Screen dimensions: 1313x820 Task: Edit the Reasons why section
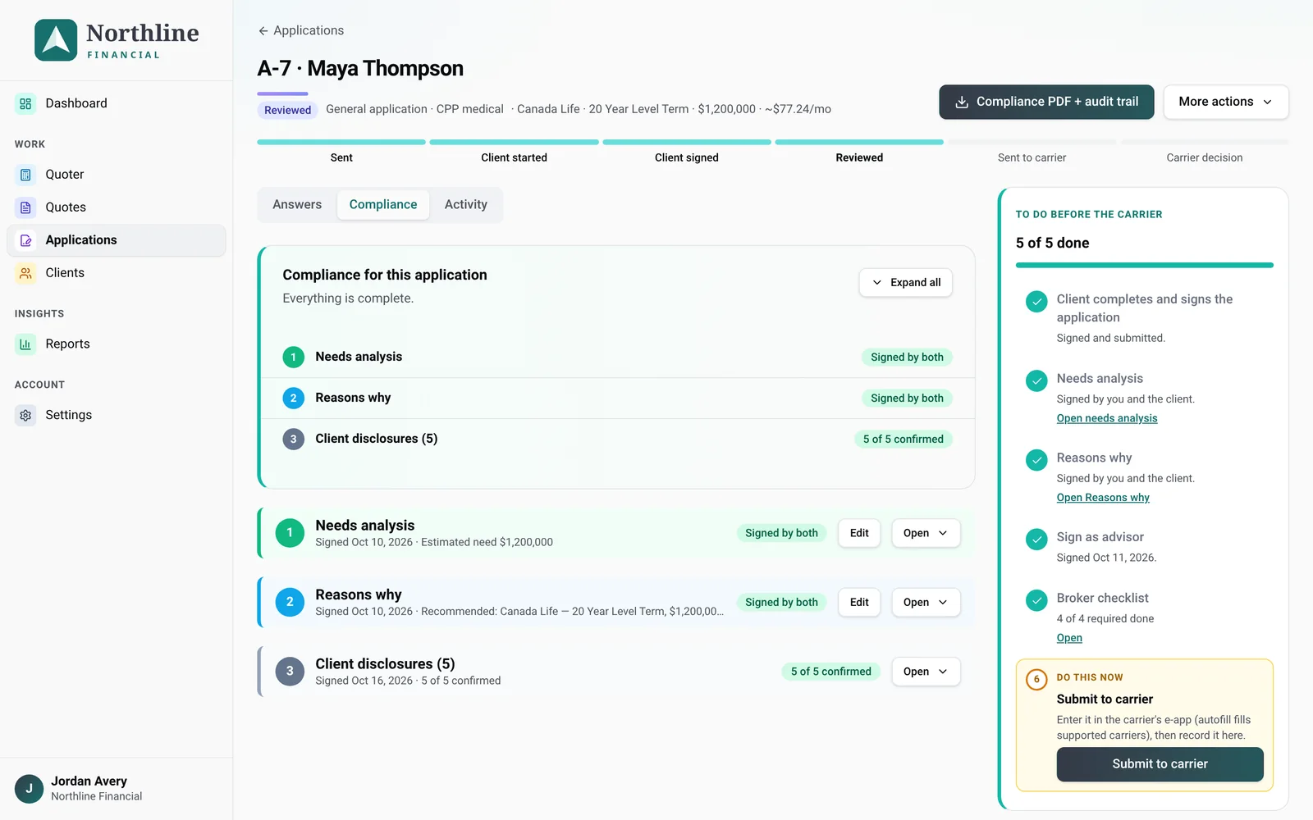click(x=859, y=602)
